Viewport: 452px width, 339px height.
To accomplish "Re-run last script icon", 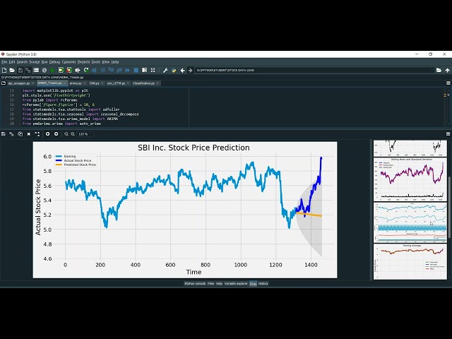I will point(86,70).
